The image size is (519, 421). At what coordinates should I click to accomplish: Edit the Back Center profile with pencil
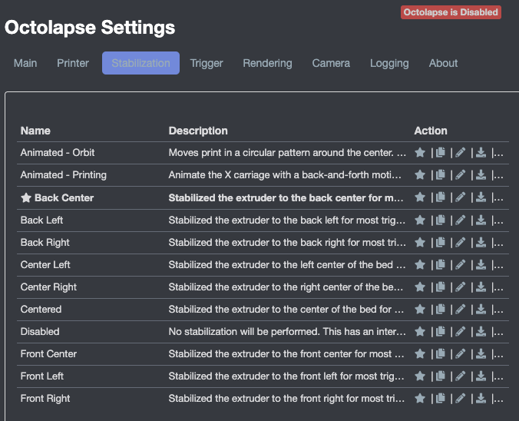click(461, 197)
